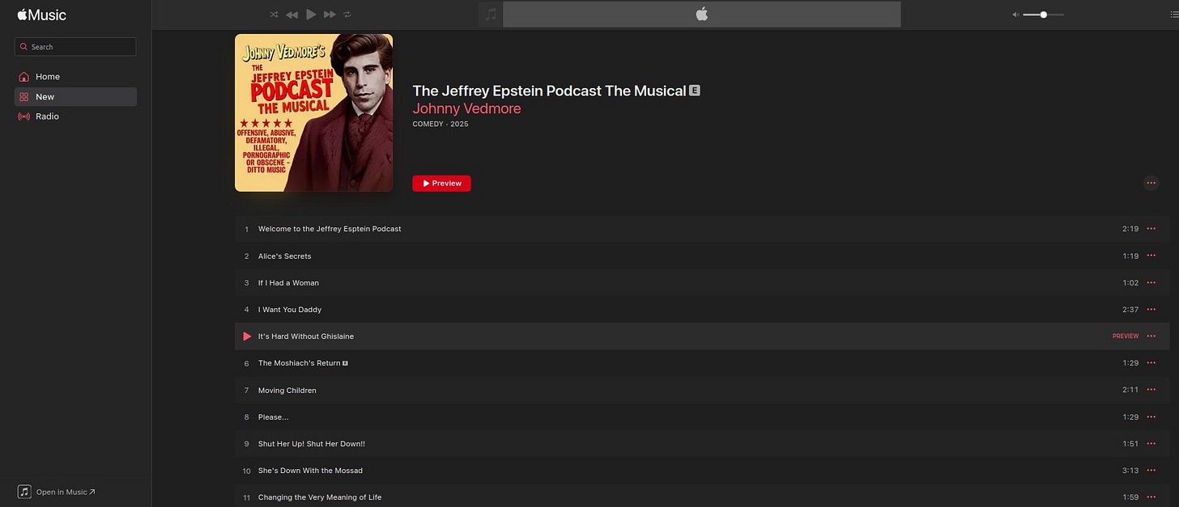Click the album cover artwork

click(313, 112)
